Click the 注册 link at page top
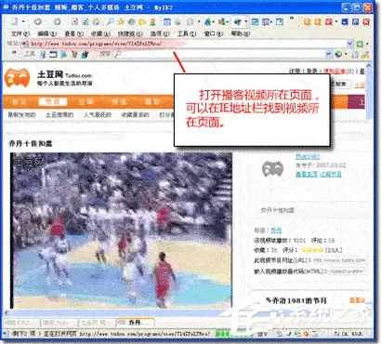 tap(295, 71)
